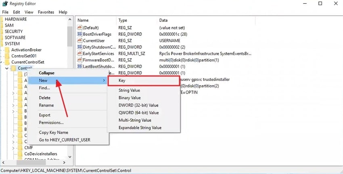Viewport: 343px width, 174px height.
Task: Click the LastBootShutdo... DWORD icon
Action: click(79, 66)
